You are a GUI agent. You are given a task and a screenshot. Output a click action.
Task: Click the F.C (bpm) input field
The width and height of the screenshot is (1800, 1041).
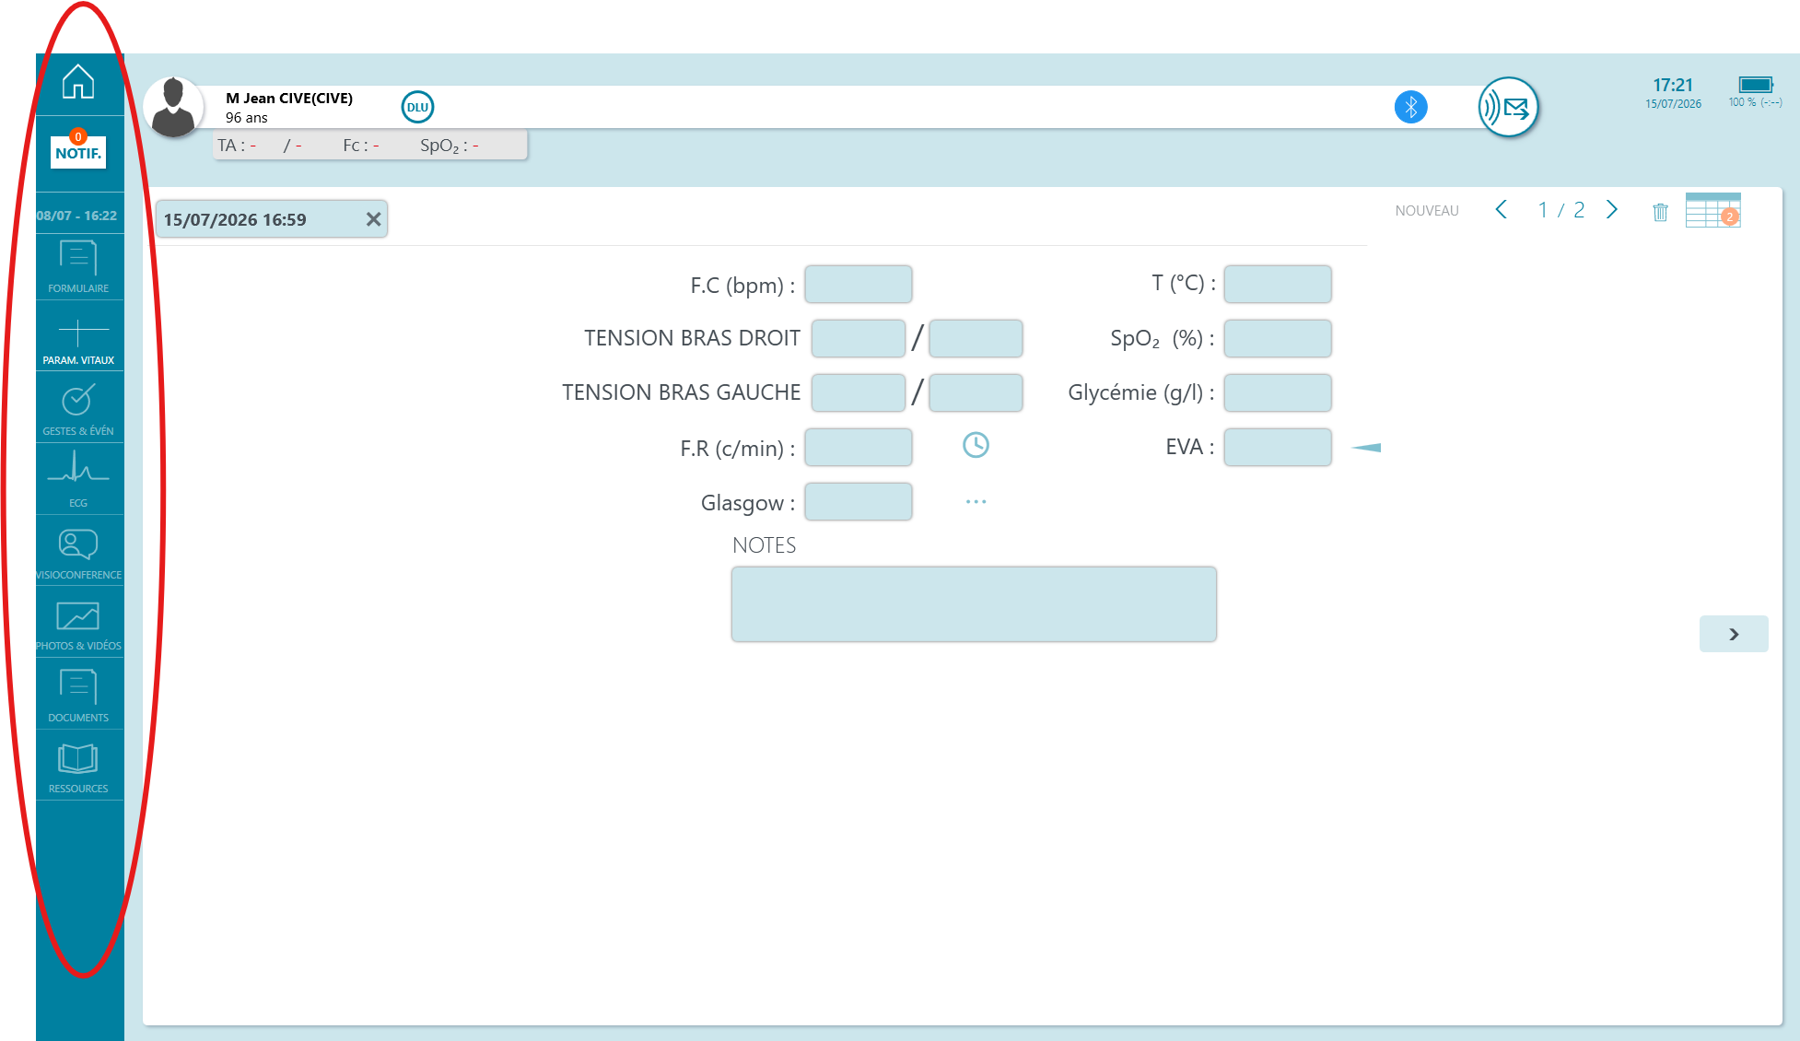(x=859, y=284)
